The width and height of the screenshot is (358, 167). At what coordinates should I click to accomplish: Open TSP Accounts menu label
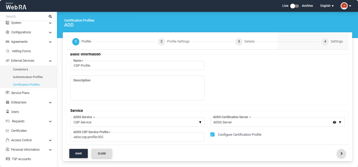point(21,159)
